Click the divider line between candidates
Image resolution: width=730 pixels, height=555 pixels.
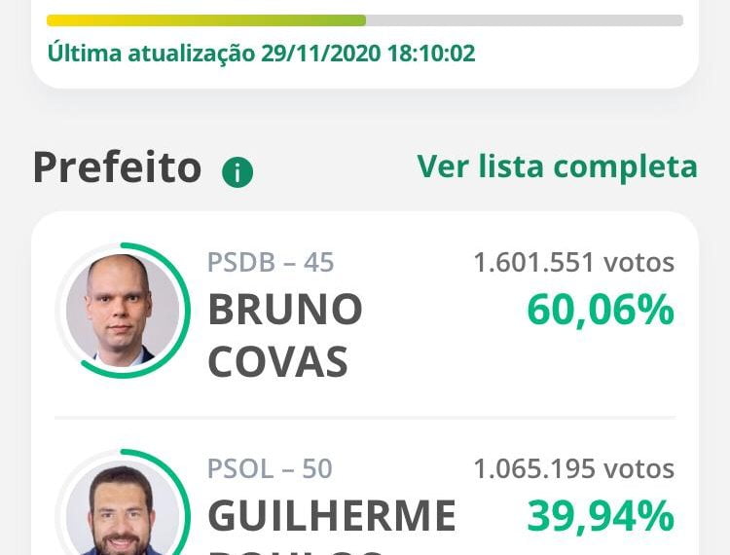click(x=365, y=418)
